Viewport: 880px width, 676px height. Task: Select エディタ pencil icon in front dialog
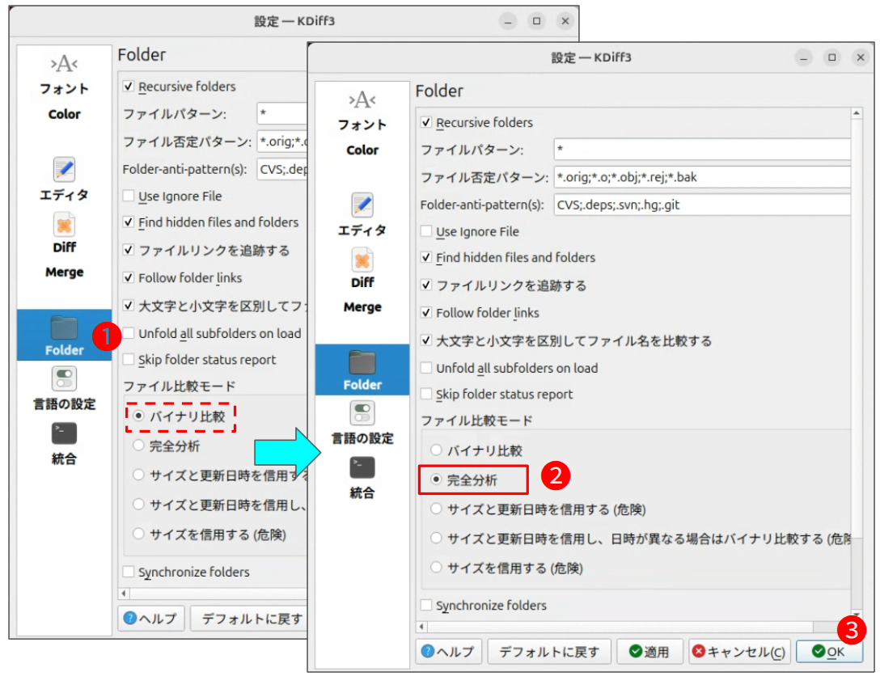coord(362,205)
